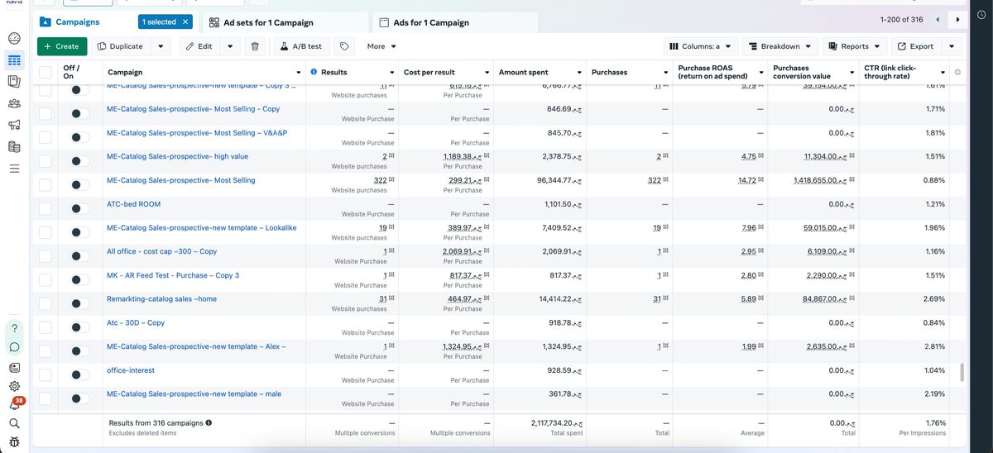The width and height of the screenshot is (993, 453).
Task: Open the search magnifier in the left sidebar
Action: (x=15, y=423)
